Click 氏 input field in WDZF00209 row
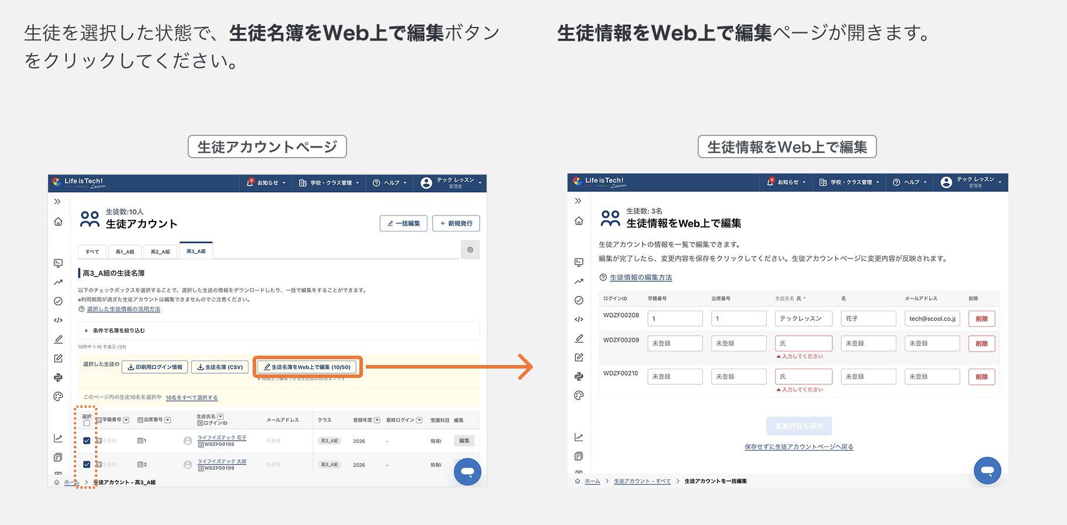Image resolution: width=1067 pixels, height=525 pixels. [x=804, y=343]
